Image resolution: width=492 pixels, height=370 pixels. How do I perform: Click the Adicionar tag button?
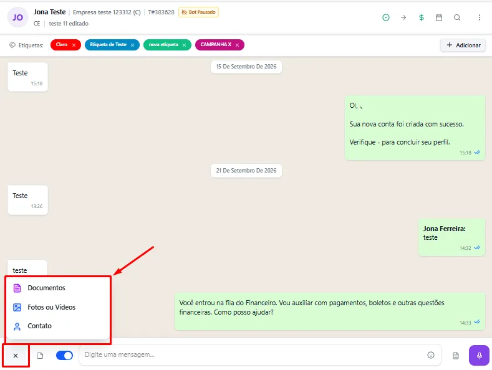[x=463, y=45]
